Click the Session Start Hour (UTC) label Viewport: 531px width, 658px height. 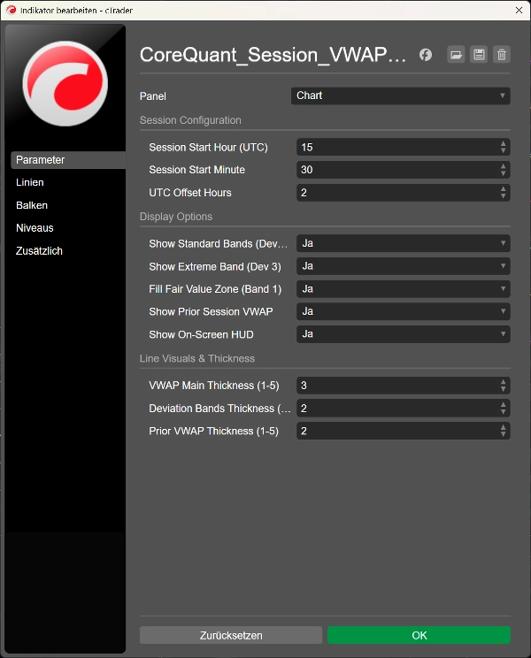tap(208, 148)
